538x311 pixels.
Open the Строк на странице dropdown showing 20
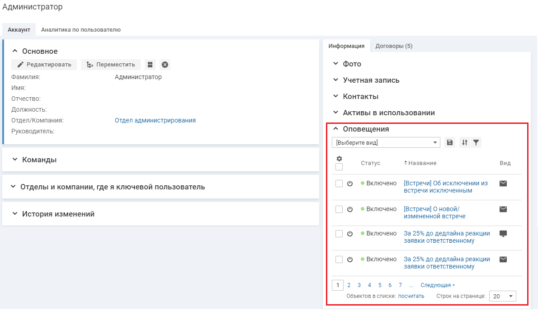coord(503,297)
